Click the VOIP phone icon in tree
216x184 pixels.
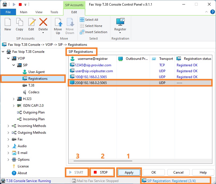(x=14, y=58)
